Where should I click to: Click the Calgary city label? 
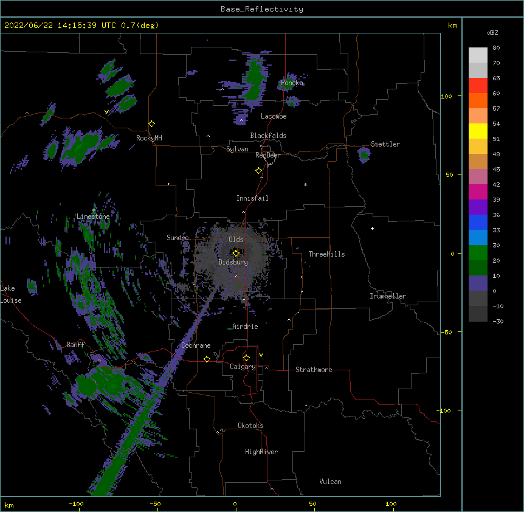(243, 367)
